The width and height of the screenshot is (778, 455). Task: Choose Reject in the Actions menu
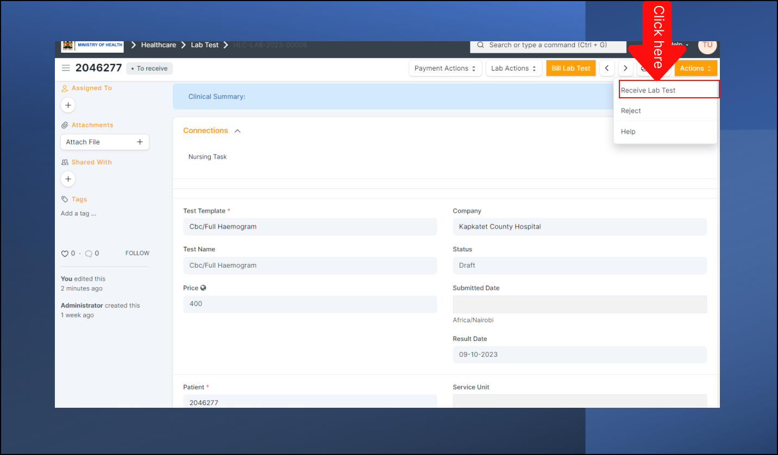[x=666, y=111]
